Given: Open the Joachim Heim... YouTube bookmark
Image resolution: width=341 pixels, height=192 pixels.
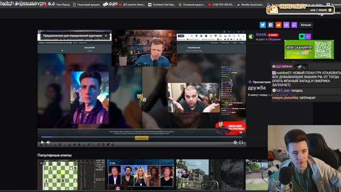Looking at the screenshot, I should 132,4.
